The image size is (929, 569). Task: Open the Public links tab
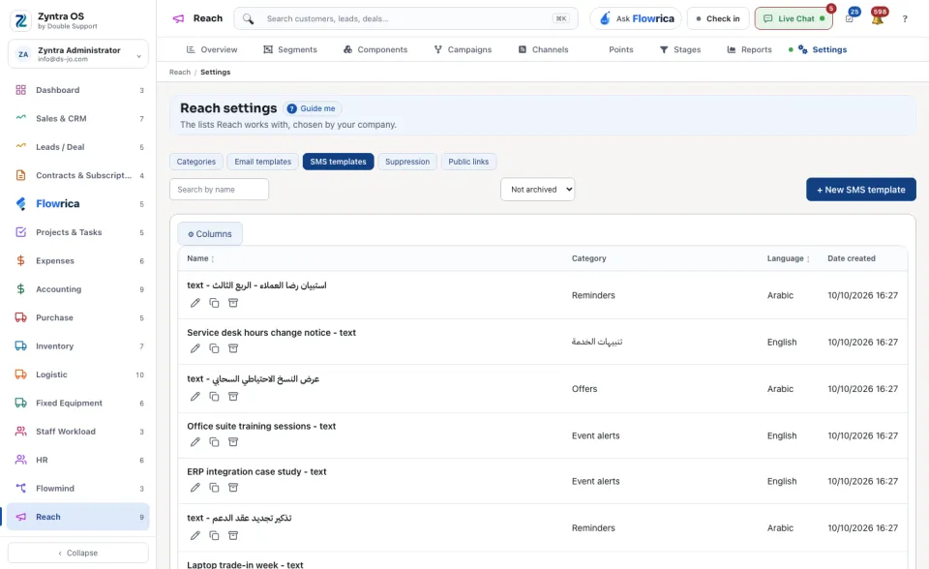[x=468, y=162]
